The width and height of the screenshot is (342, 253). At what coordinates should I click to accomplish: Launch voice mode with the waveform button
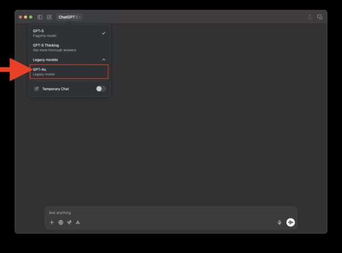[290, 222]
